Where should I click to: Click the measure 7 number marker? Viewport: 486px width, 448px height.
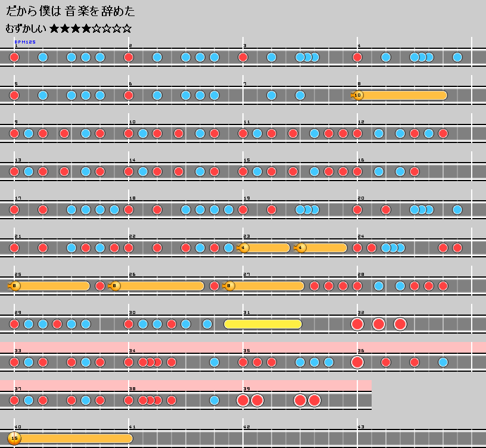click(x=245, y=84)
